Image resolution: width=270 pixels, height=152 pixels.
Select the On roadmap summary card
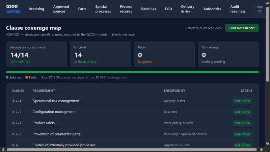pos(228,54)
